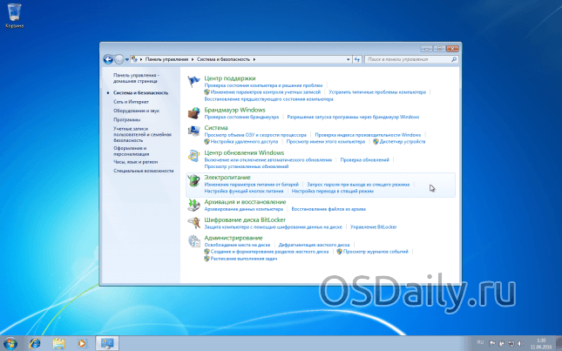562x351 pixels.
Task: Open Просмотр журналов событий link
Action: [376, 252]
